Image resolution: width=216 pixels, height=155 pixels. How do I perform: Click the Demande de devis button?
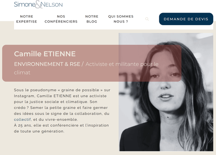point(186,19)
